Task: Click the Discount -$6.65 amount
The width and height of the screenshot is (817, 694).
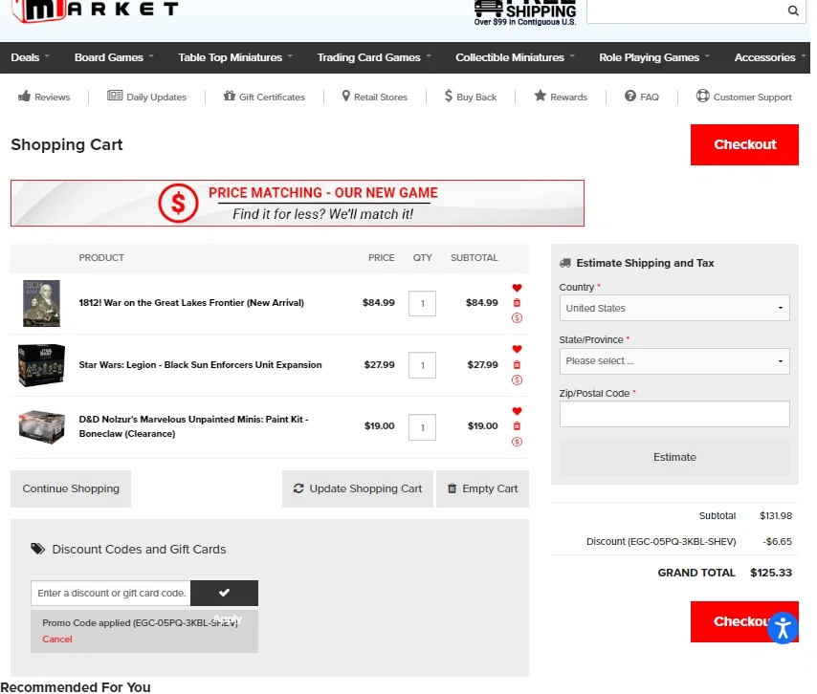Action: click(777, 541)
